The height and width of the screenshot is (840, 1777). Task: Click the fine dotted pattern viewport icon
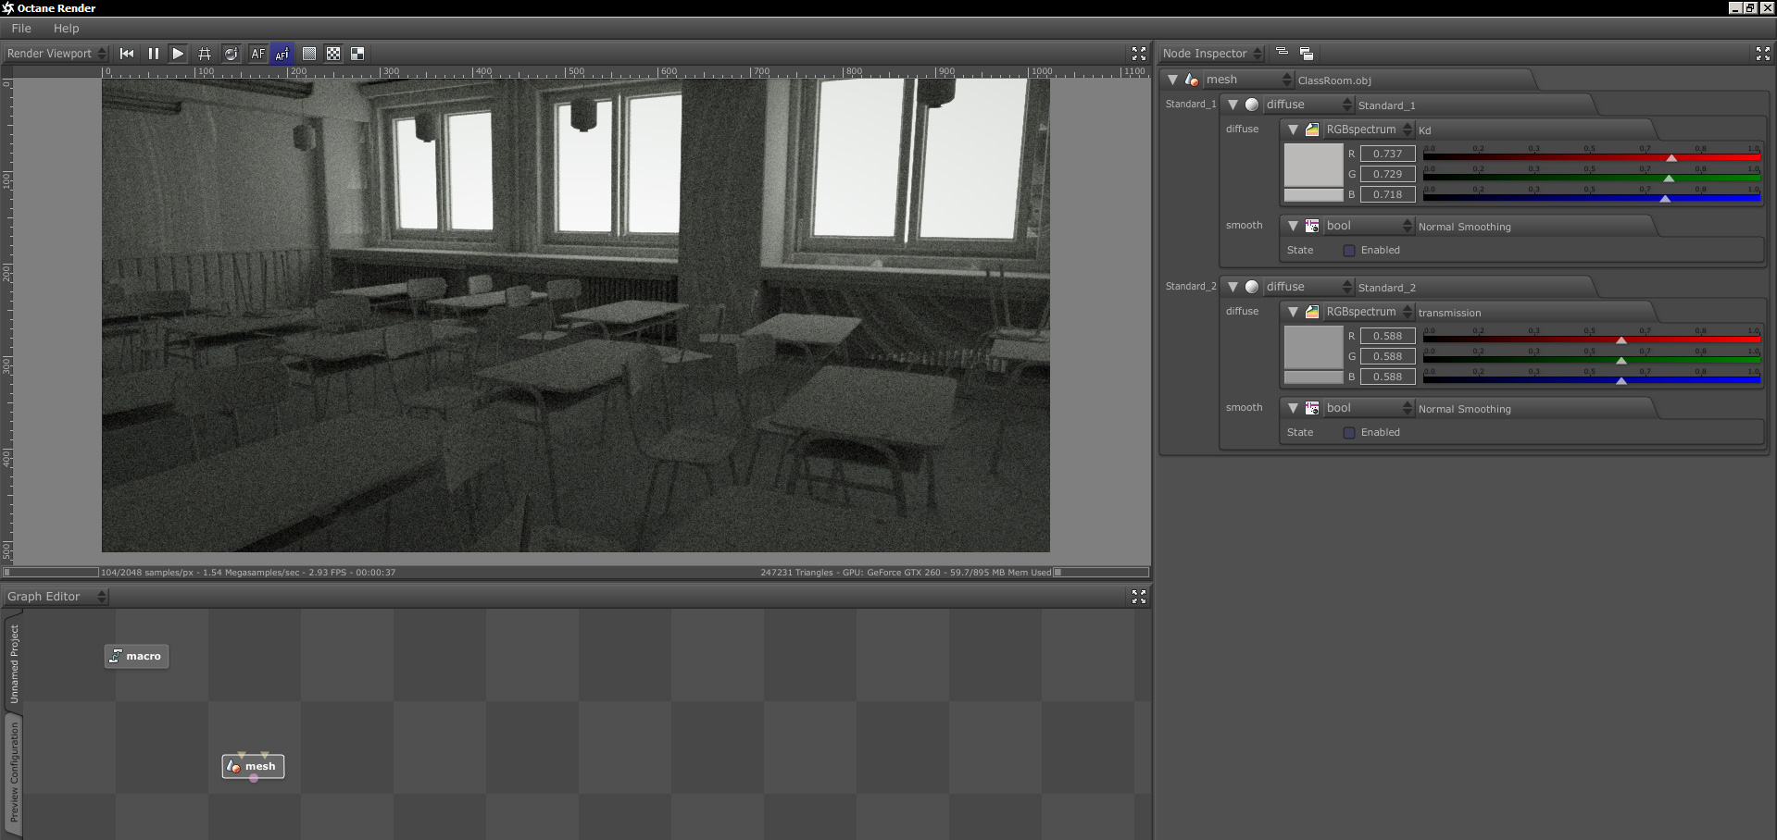coord(309,54)
